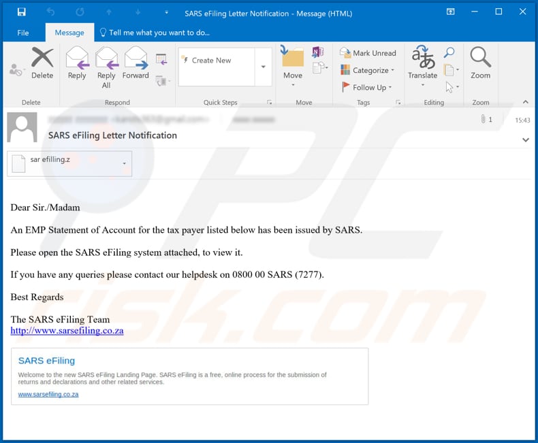Click the Save icon in title bar
This screenshot has height=443, width=538.
21,12
